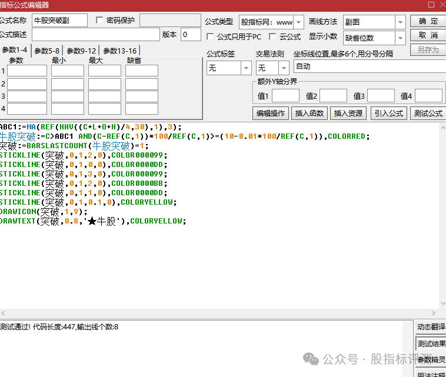This screenshot has width=446, height=377.
Task: Toggle the 云公式 checkbox
Action: (272, 36)
